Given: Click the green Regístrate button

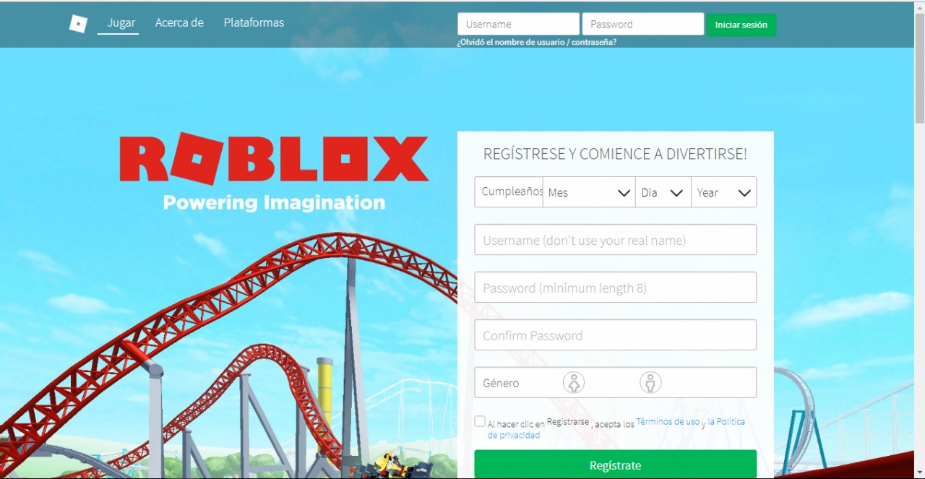Looking at the screenshot, I should coord(616,465).
